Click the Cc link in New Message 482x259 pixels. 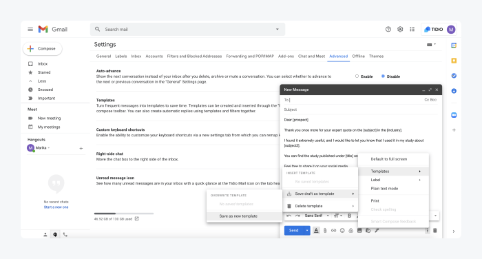426,100
